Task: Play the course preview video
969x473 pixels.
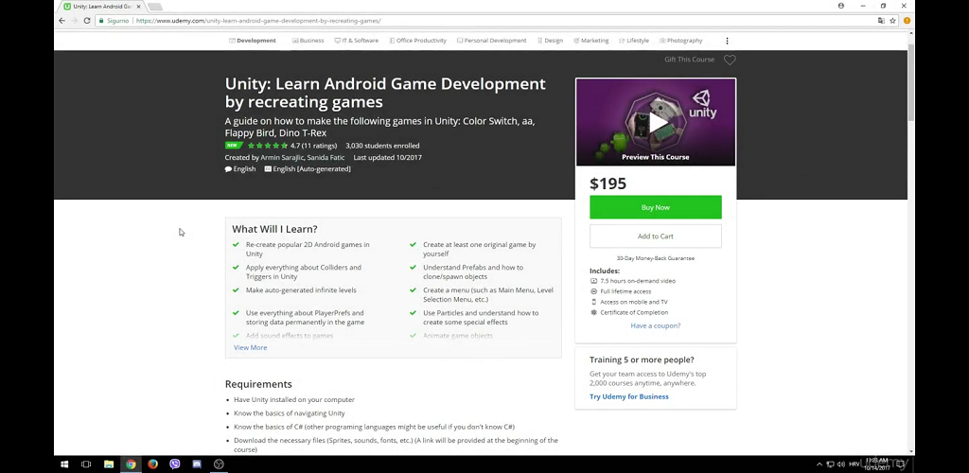Action: pyautogui.click(x=656, y=123)
